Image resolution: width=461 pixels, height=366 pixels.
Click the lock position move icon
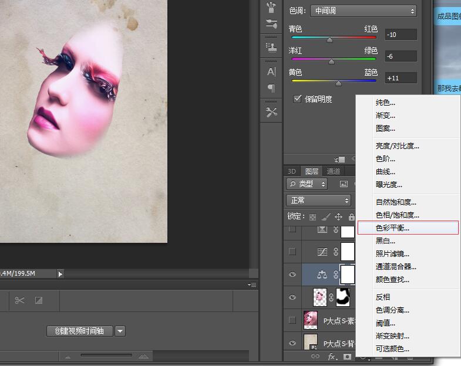pyautogui.click(x=338, y=216)
